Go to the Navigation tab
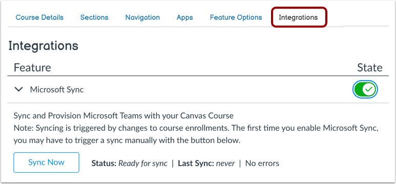Viewport: 396px width, 184px height. pyautogui.click(x=142, y=17)
